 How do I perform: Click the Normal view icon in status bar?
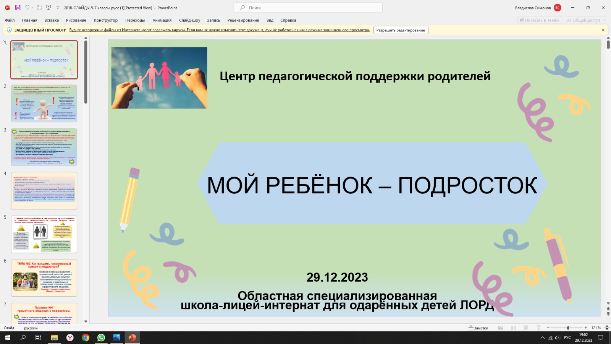(x=501, y=328)
